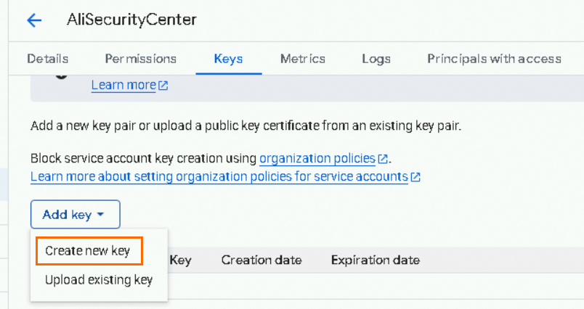Viewport: 584px width, 309px height.
Task: Click external-link icon after service accounts link
Action: (x=415, y=176)
